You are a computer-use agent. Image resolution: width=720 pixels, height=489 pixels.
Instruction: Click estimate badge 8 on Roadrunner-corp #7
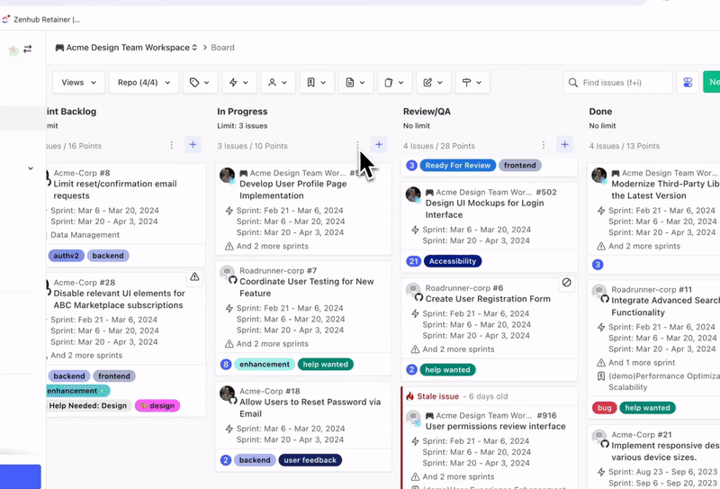click(226, 365)
